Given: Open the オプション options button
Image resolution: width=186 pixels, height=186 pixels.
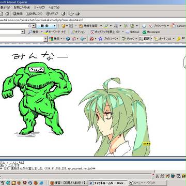Looking at the screenshot, I should [79, 32].
